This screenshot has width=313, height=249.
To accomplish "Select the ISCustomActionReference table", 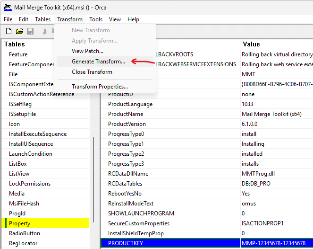I will (x=42, y=94).
